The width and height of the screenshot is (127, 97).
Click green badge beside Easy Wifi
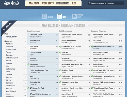tap(60, 52)
